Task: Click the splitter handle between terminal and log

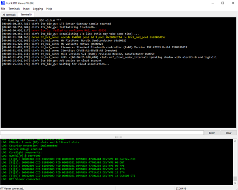Action: 118,137
